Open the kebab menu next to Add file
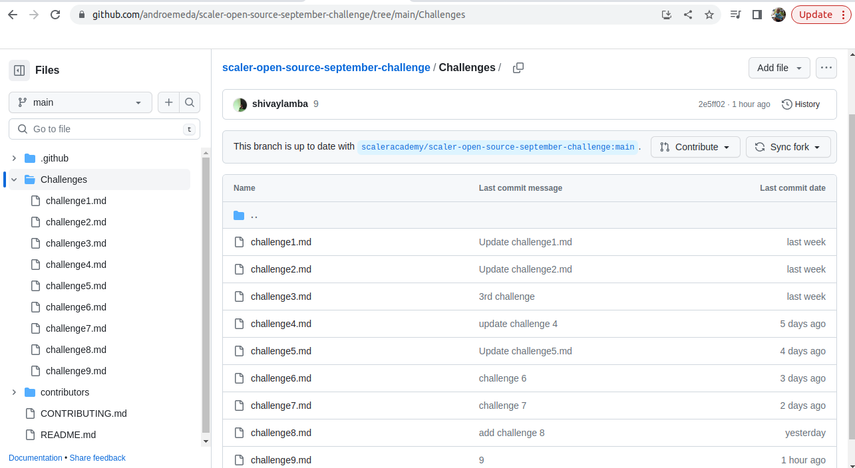Viewport: 855px width, 468px height. pos(826,67)
